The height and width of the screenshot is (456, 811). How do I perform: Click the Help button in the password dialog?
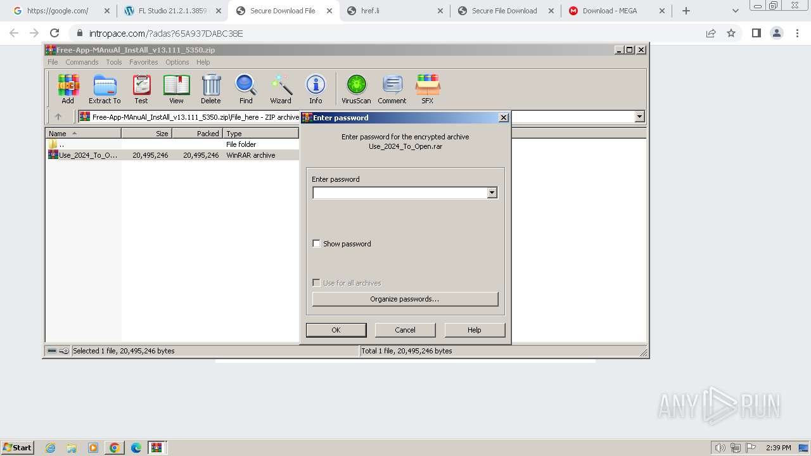pyautogui.click(x=475, y=330)
